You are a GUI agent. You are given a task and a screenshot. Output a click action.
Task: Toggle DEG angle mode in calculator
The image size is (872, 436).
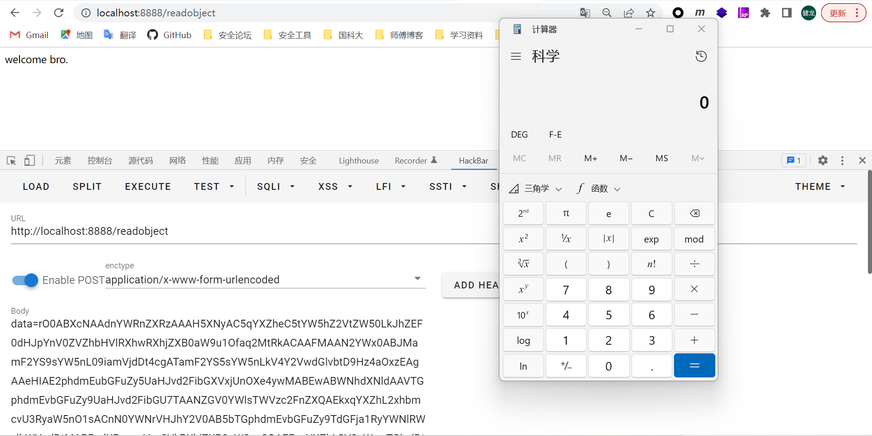tap(520, 134)
